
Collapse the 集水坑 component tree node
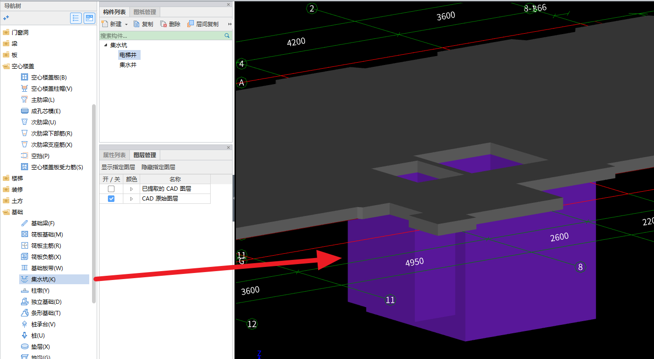click(x=105, y=45)
